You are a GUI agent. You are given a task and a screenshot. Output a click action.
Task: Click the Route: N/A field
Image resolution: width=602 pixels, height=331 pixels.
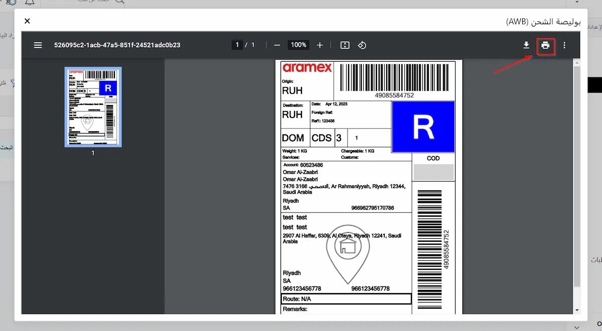[x=346, y=299]
